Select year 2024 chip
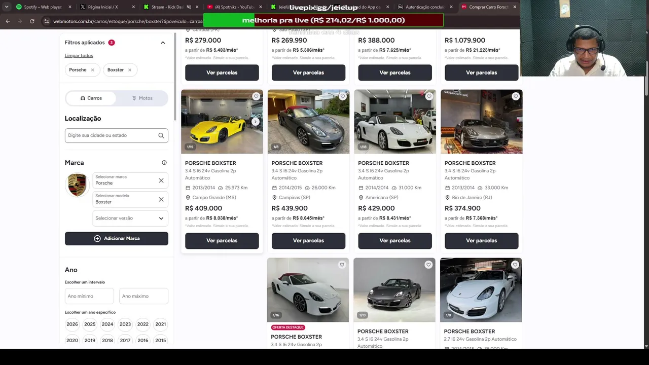 [x=107, y=324]
